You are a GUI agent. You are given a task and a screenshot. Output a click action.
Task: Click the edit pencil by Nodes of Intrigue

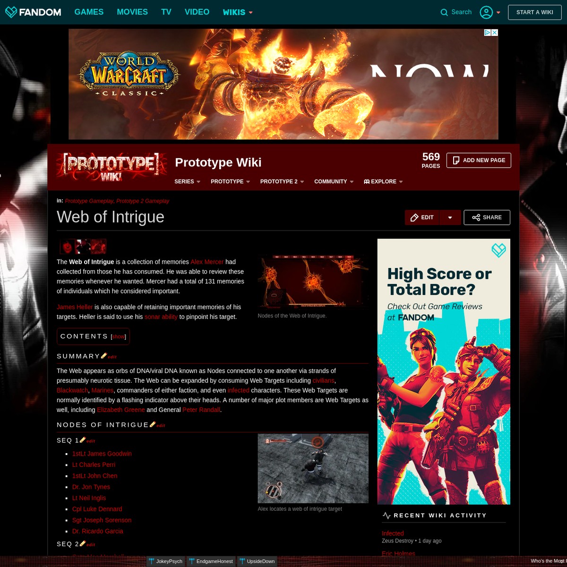coord(152,423)
